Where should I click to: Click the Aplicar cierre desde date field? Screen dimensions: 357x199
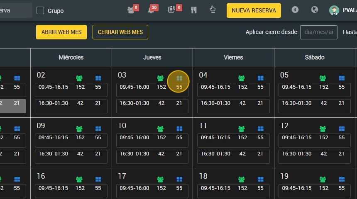318,32
